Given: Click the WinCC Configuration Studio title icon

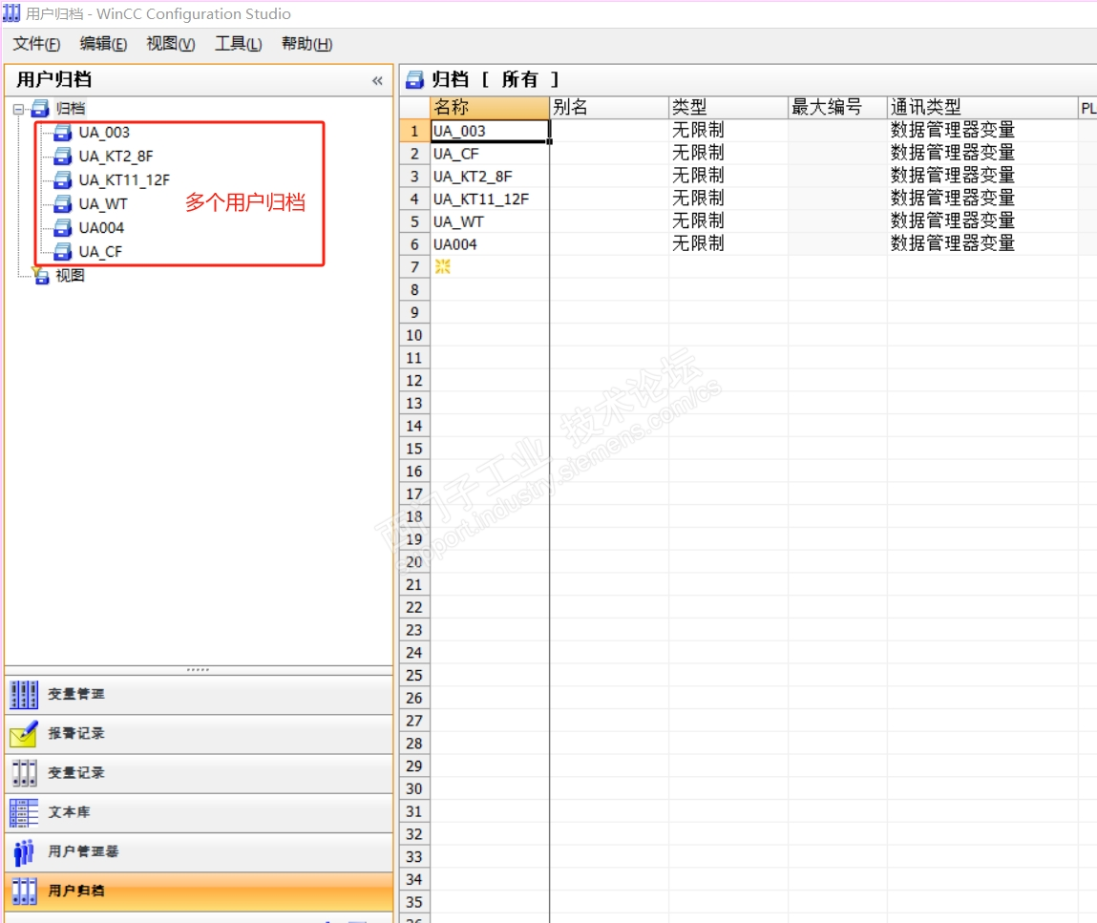Looking at the screenshot, I should point(11,13).
